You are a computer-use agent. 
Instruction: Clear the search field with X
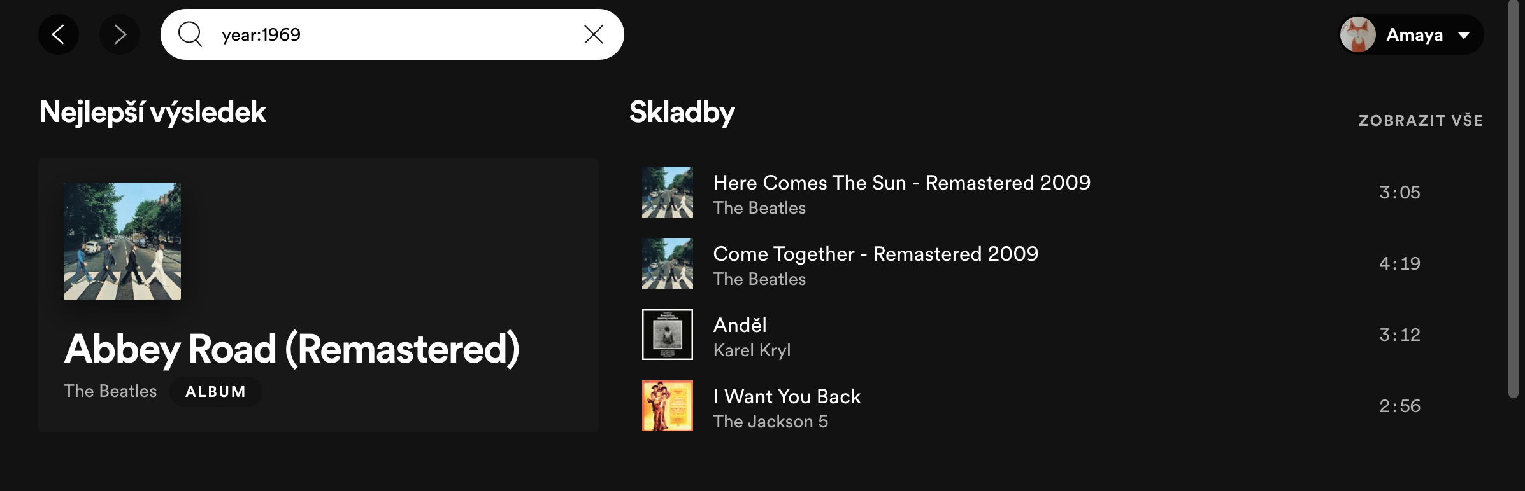(x=593, y=34)
